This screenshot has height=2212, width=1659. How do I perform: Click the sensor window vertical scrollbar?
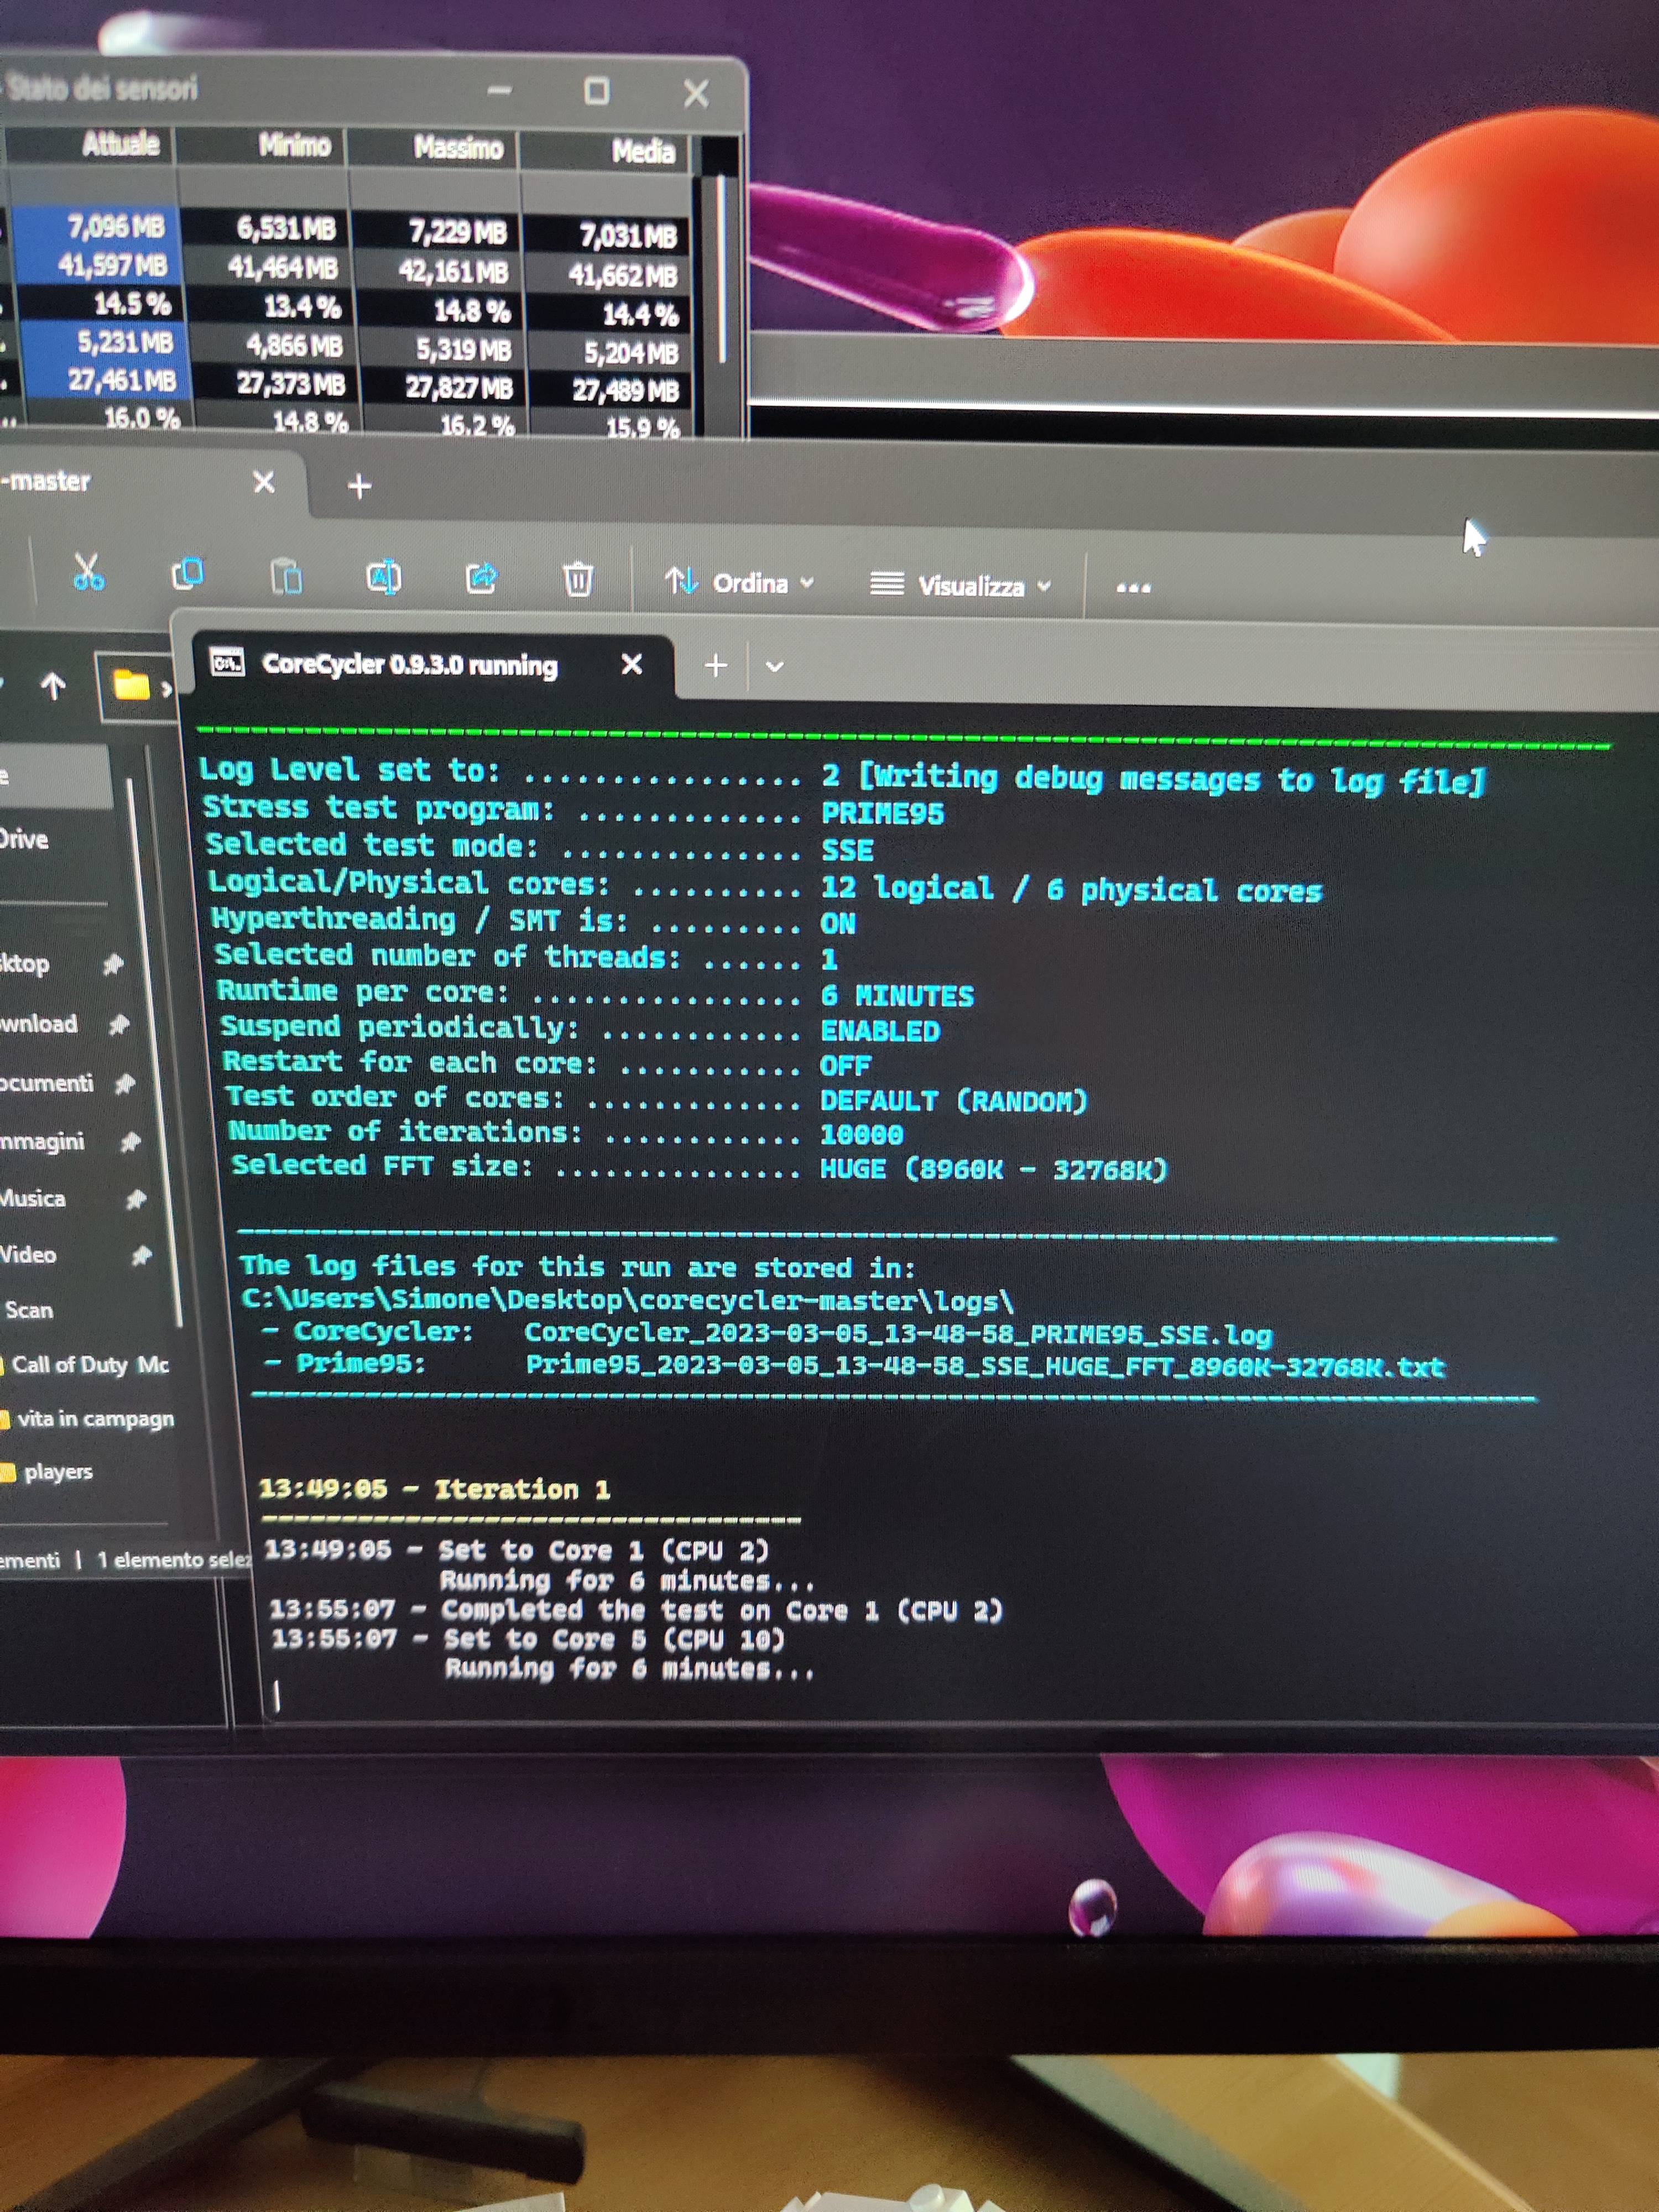click(720, 270)
